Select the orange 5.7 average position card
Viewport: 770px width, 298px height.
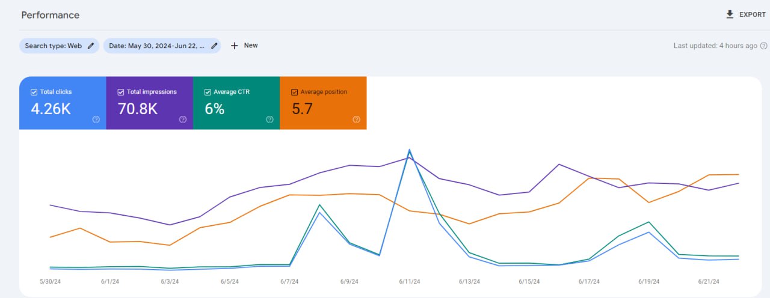[x=323, y=103]
